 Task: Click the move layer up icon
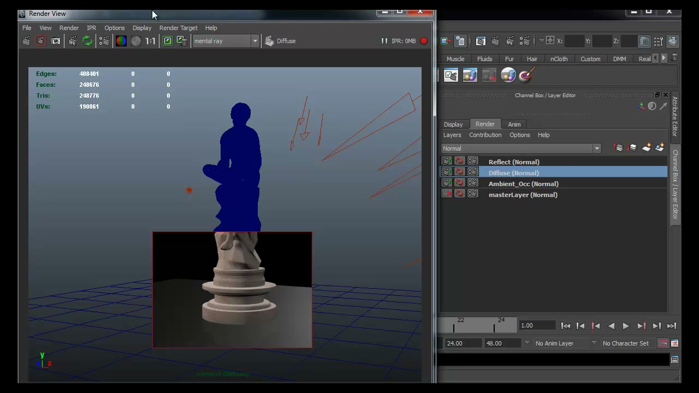[x=619, y=148]
